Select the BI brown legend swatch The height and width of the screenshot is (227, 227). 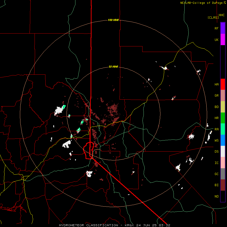pos(223,185)
